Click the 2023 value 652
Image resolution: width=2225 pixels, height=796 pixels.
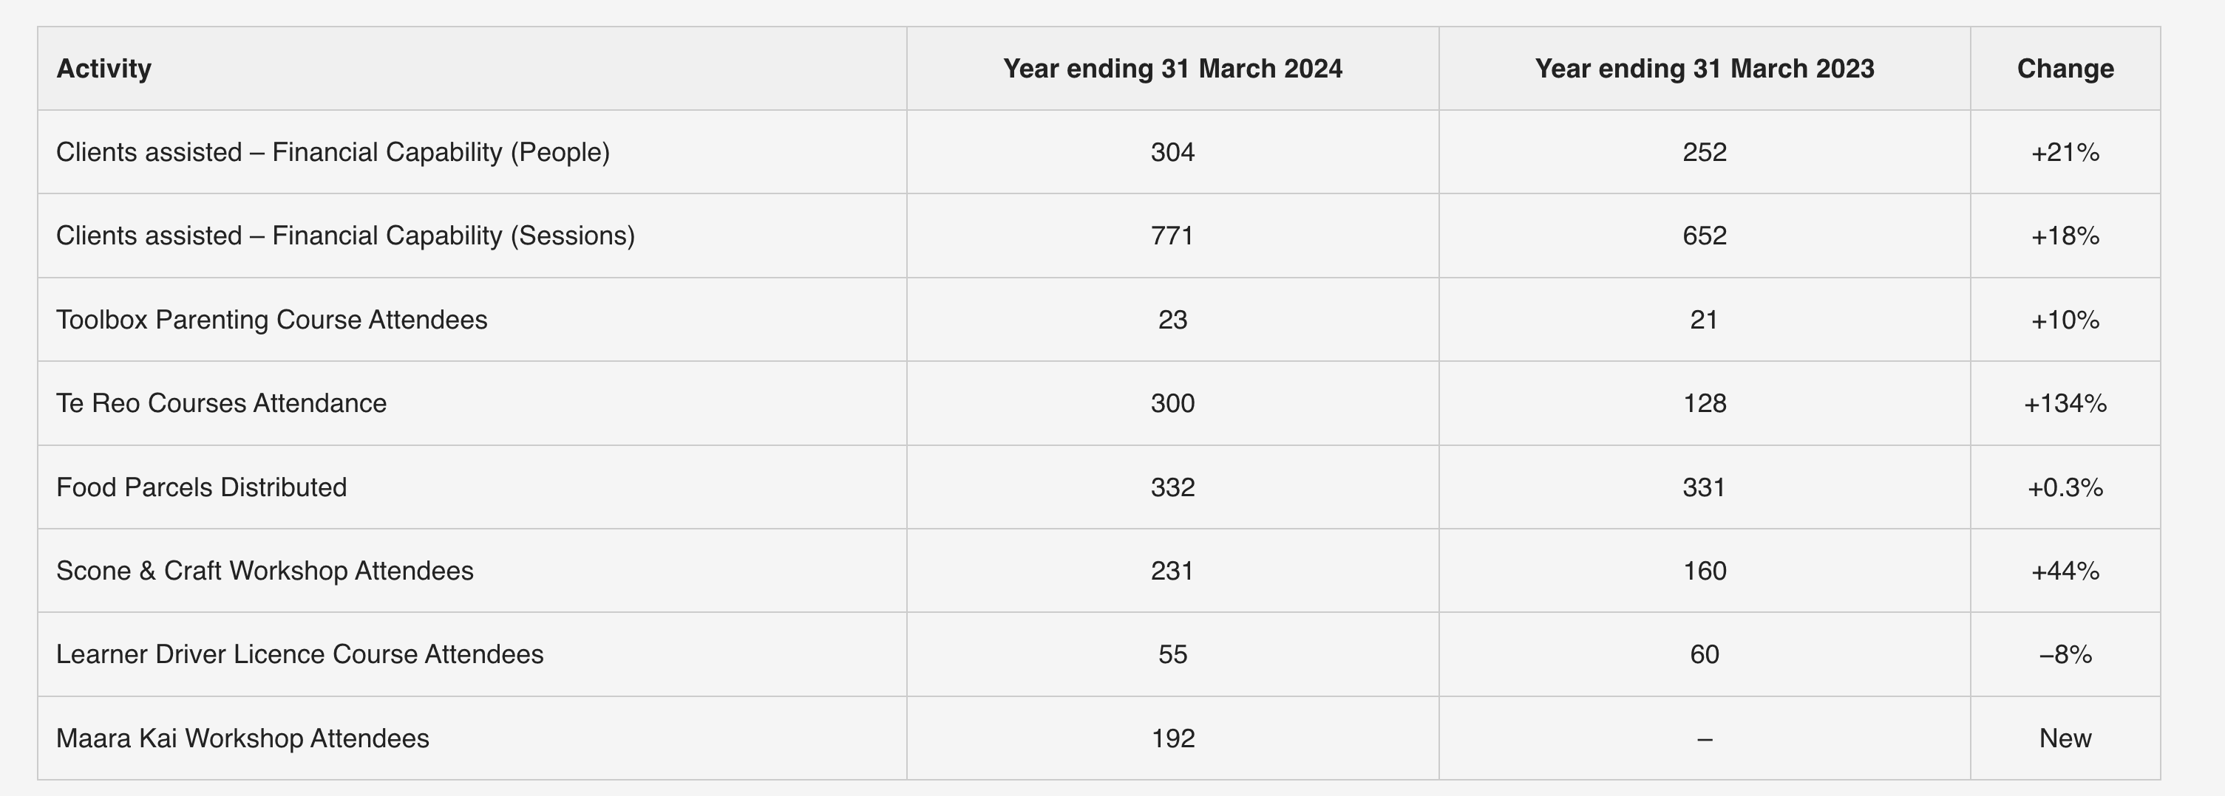[1704, 236]
